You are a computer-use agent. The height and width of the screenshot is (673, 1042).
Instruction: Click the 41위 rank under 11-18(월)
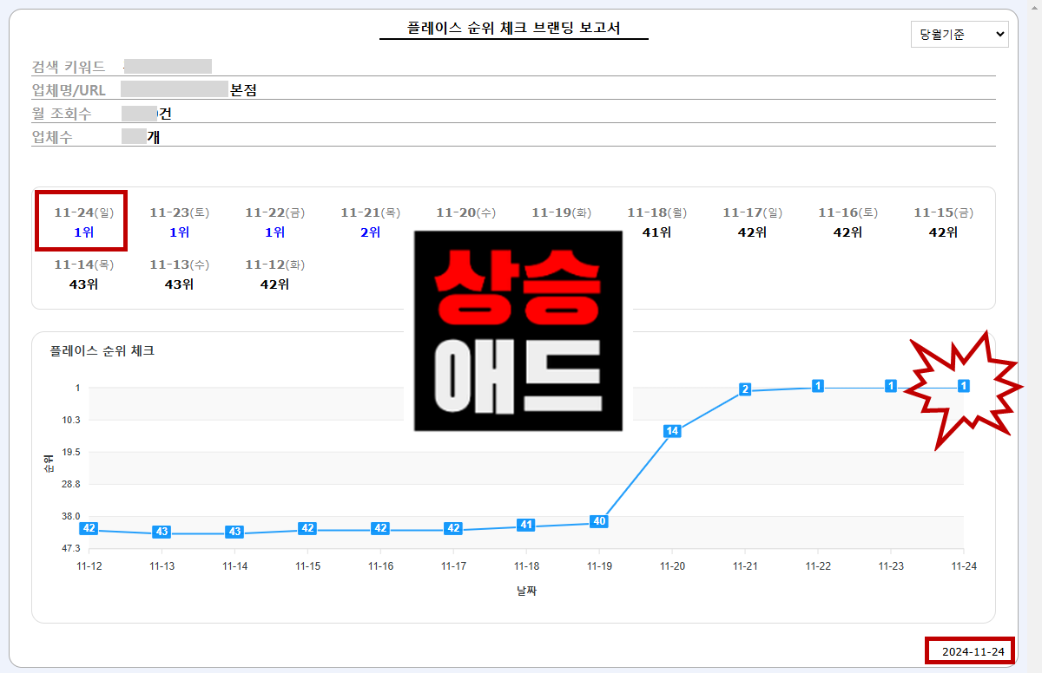tap(656, 232)
